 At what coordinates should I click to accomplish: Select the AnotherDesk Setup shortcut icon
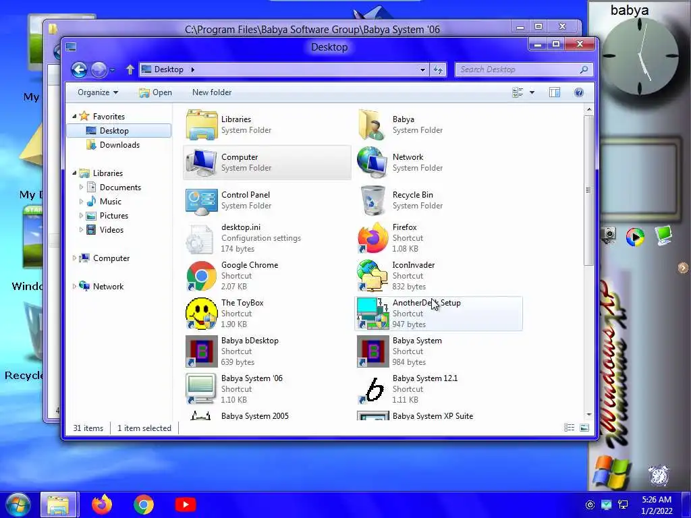tap(372, 314)
